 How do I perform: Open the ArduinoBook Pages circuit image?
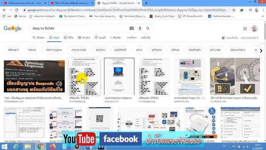tap(190, 76)
